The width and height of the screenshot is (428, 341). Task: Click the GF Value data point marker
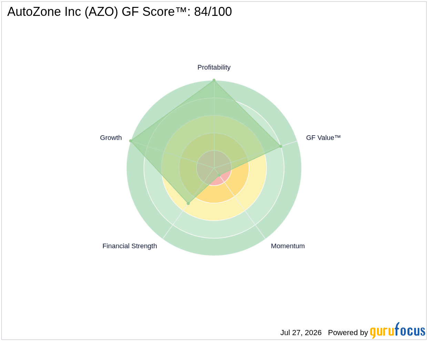pyautogui.click(x=281, y=146)
